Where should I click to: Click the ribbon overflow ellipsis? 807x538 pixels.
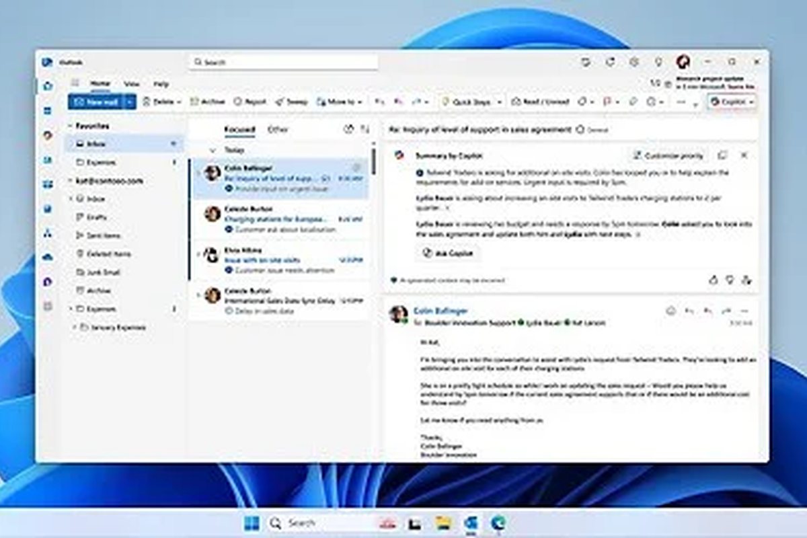681,102
